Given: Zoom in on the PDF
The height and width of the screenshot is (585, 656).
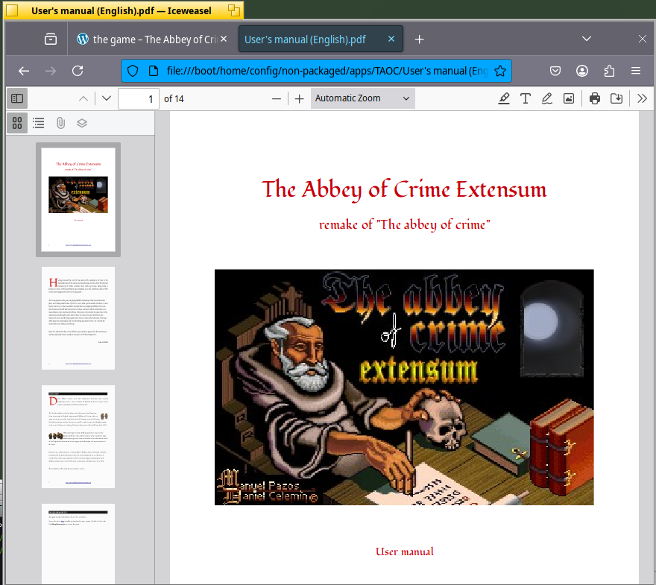Looking at the screenshot, I should [x=299, y=98].
